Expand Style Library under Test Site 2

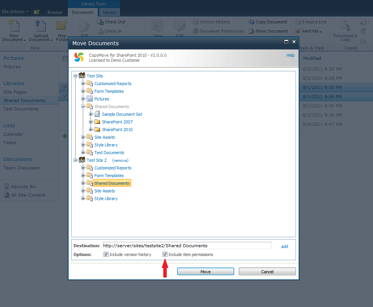coord(83,198)
